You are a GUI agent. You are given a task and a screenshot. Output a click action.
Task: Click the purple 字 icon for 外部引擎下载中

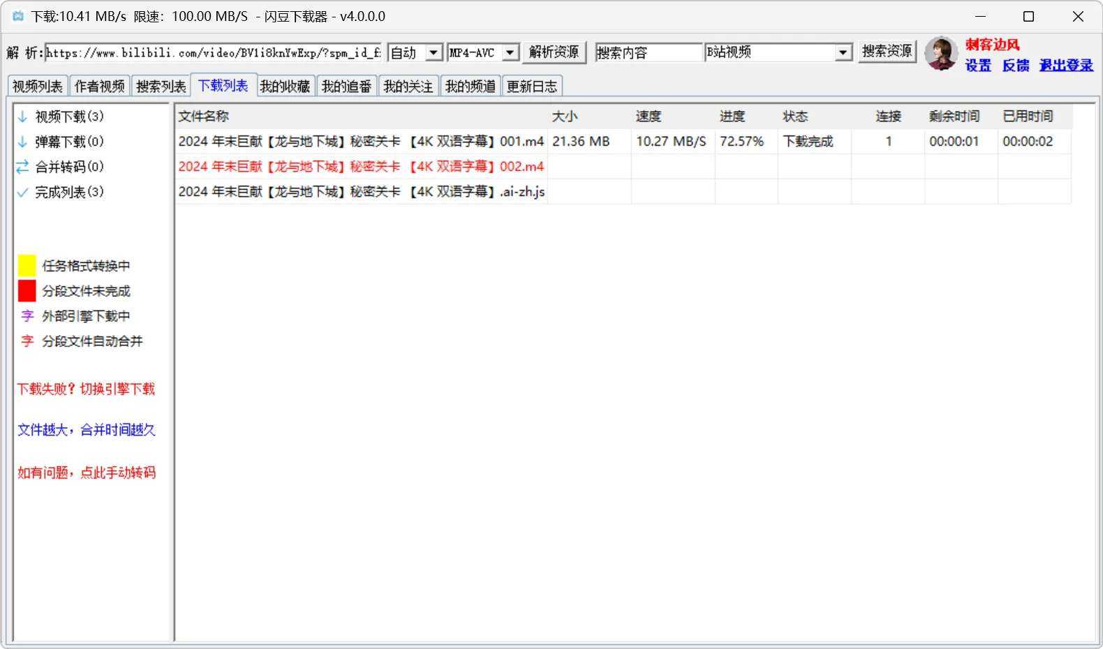click(x=27, y=316)
